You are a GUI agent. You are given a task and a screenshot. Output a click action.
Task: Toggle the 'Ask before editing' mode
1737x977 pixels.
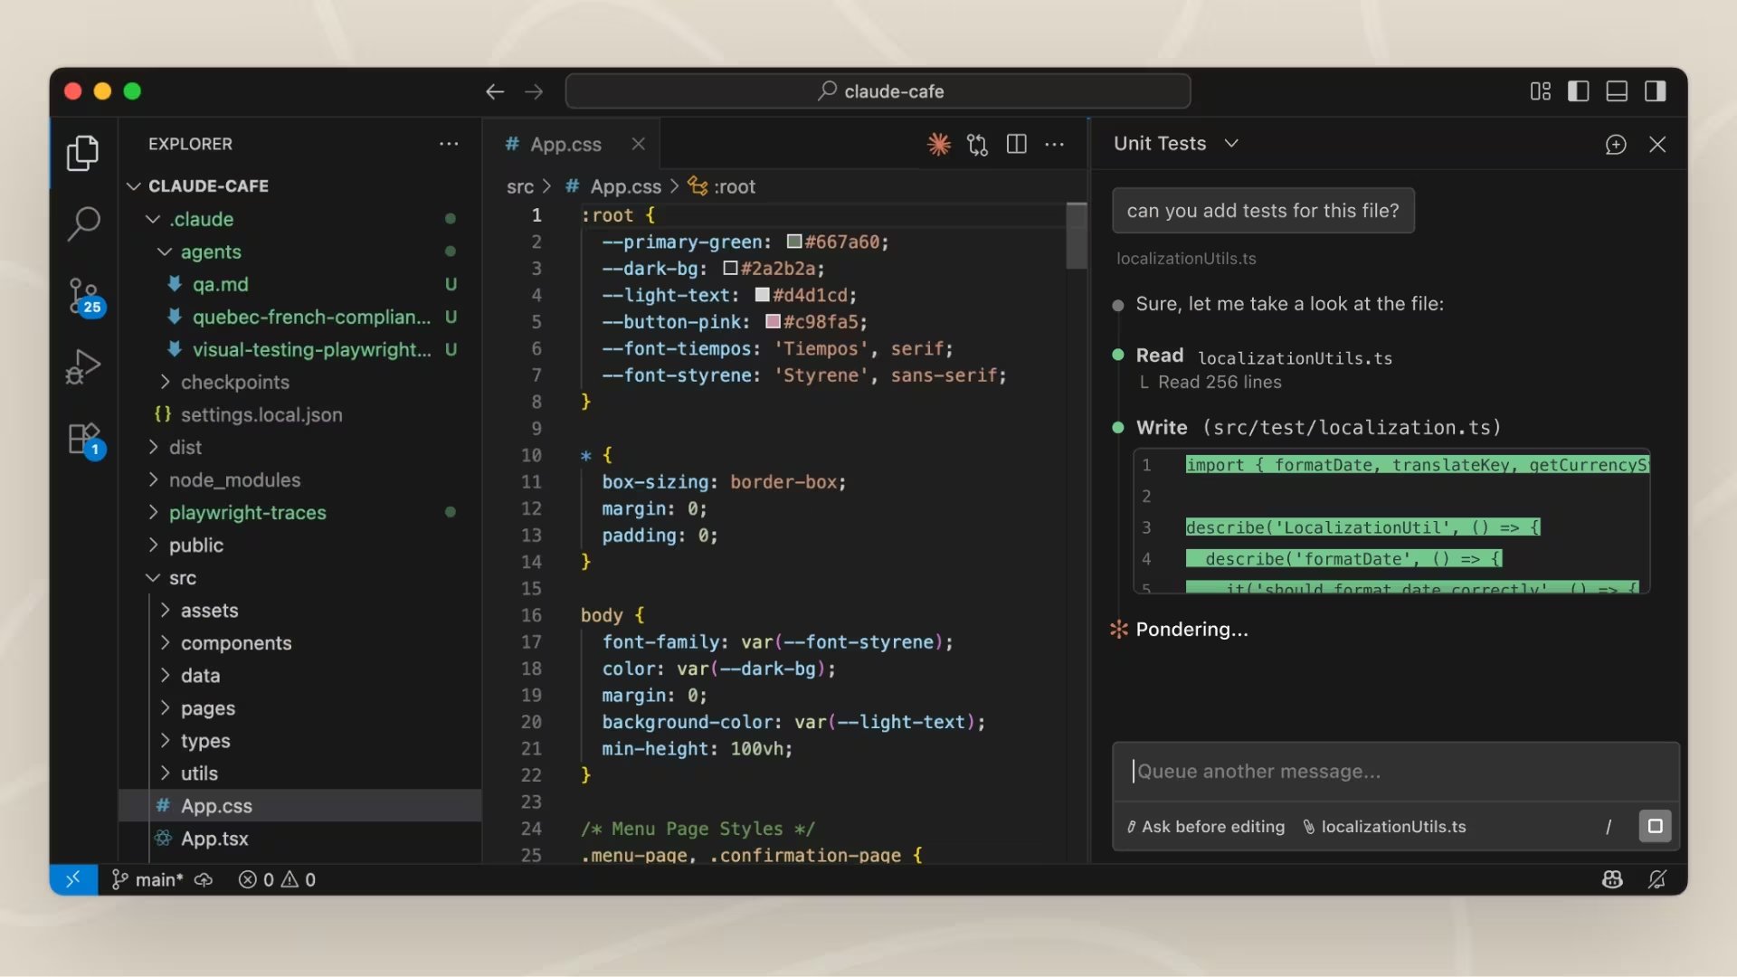tap(1204, 826)
